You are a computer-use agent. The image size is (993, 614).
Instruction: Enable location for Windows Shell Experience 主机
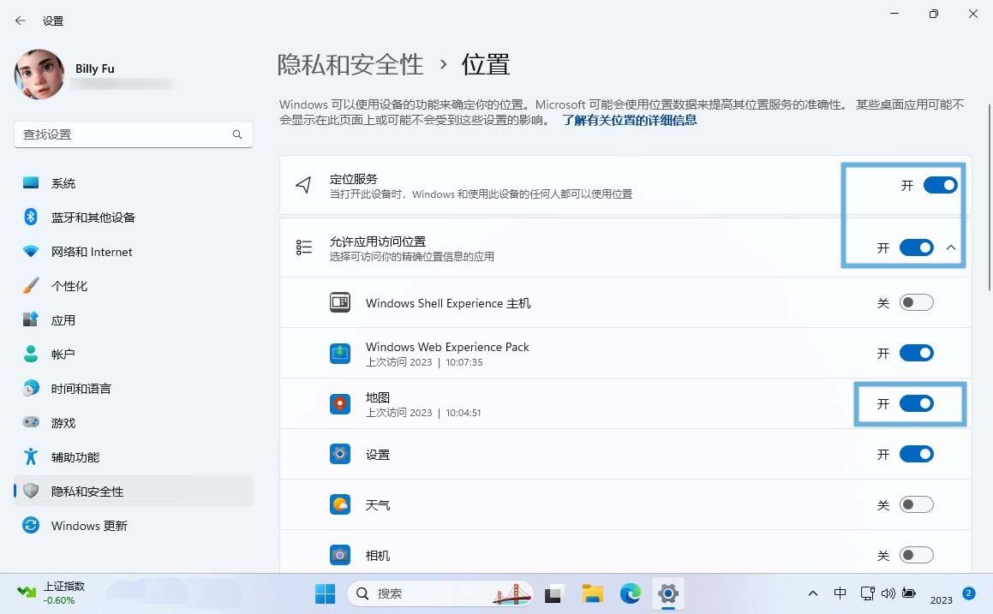tap(916, 302)
